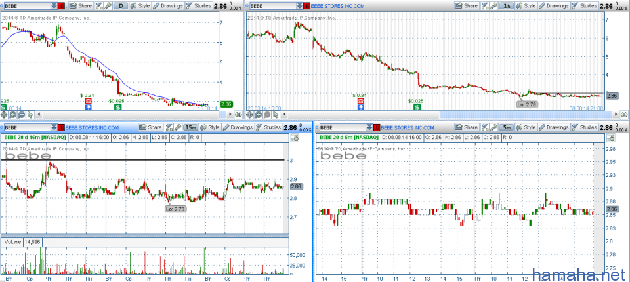The height and width of the screenshot is (282, 630).
Task: Open Drawings menu in 1h chart
Action: pyautogui.click(x=554, y=6)
